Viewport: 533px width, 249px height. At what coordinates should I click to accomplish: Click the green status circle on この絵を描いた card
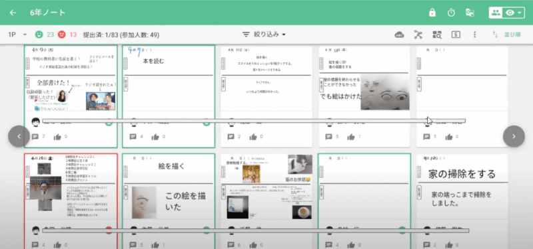pyautogui.click(x=207, y=230)
